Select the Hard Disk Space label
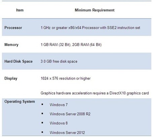153x137 pixels. [x=18, y=61]
